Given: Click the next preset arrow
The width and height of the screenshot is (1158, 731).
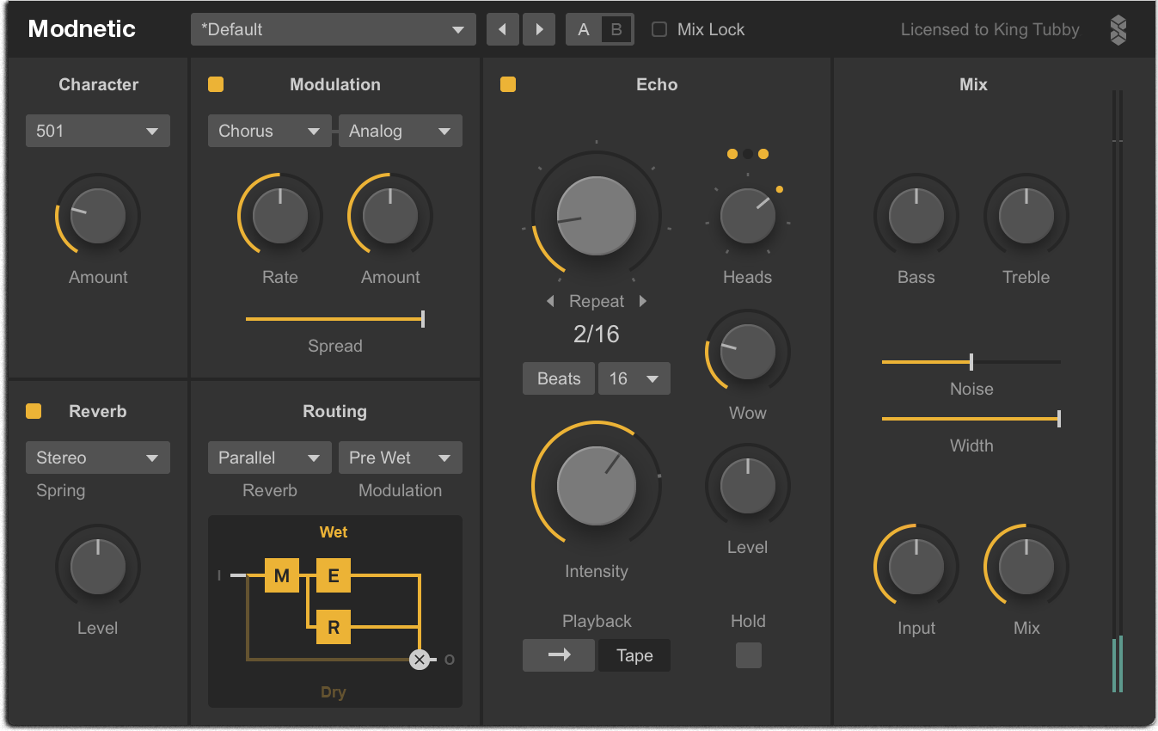Looking at the screenshot, I should click(539, 28).
